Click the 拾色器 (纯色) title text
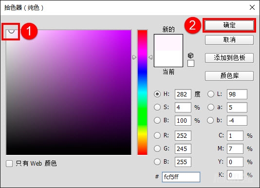The width and height of the screenshot is (260, 188). (24, 8)
